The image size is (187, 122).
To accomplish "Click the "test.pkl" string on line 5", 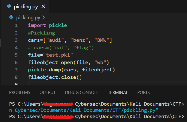I will [58, 55].
